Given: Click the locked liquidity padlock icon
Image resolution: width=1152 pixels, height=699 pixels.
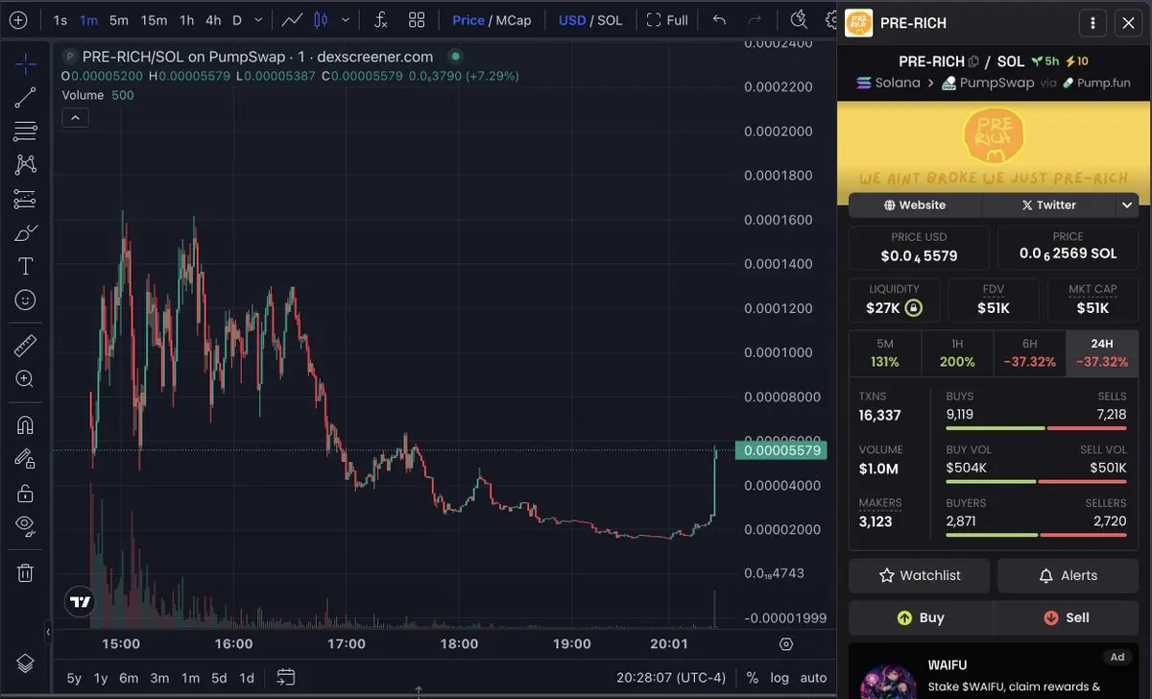Looking at the screenshot, I should pos(914,308).
